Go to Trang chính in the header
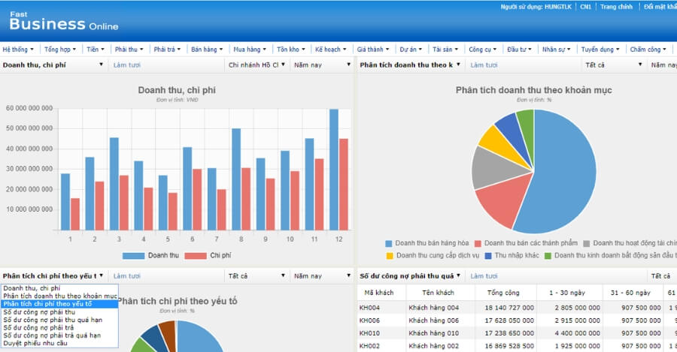Image resolution: width=677 pixels, height=352 pixels. pyautogui.click(x=615, y=7)
